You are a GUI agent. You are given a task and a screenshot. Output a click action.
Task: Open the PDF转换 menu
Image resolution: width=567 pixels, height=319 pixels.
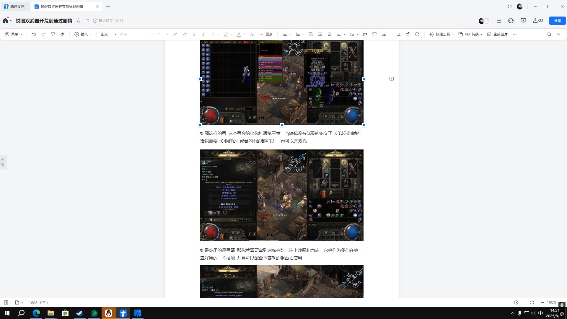470,34
